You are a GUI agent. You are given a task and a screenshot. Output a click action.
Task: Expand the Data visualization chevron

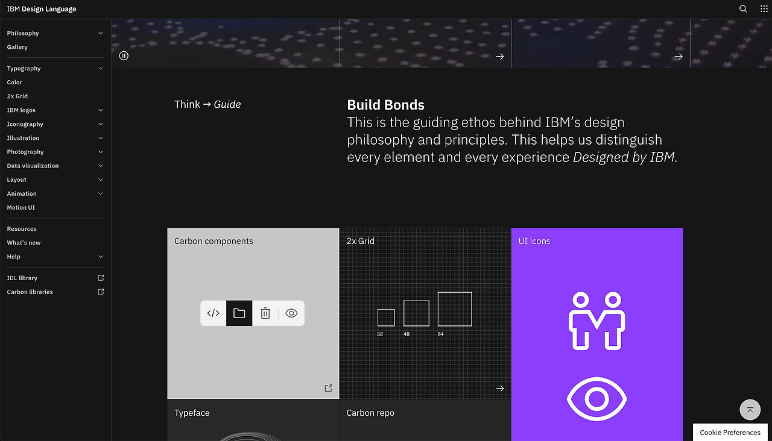[101, 166]
